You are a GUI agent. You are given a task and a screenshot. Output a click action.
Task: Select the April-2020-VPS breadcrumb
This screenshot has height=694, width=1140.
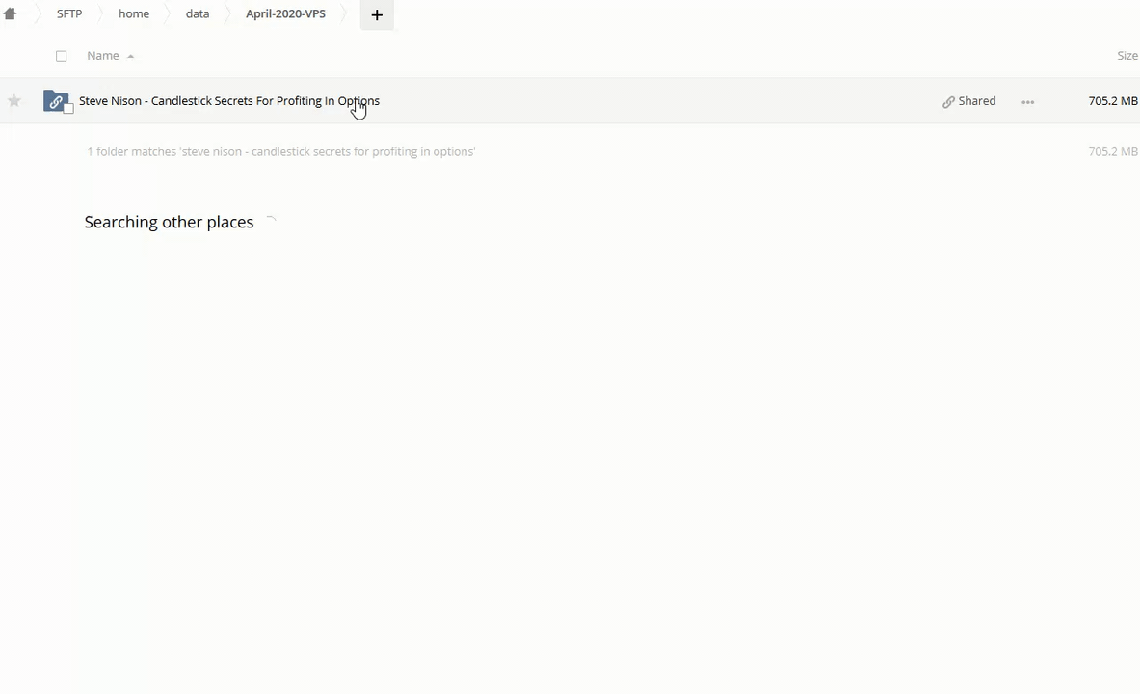click(x=285, y=14)
